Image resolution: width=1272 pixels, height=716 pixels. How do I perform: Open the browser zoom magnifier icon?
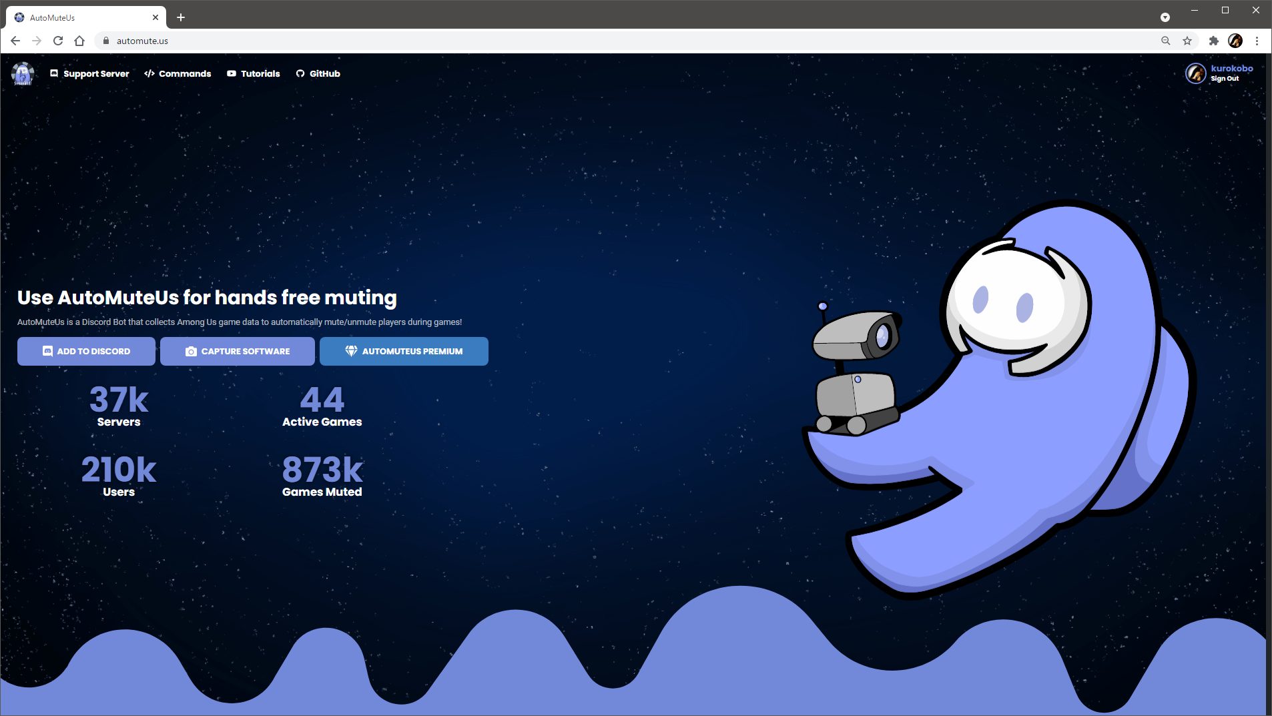[x=1166, y=41]
